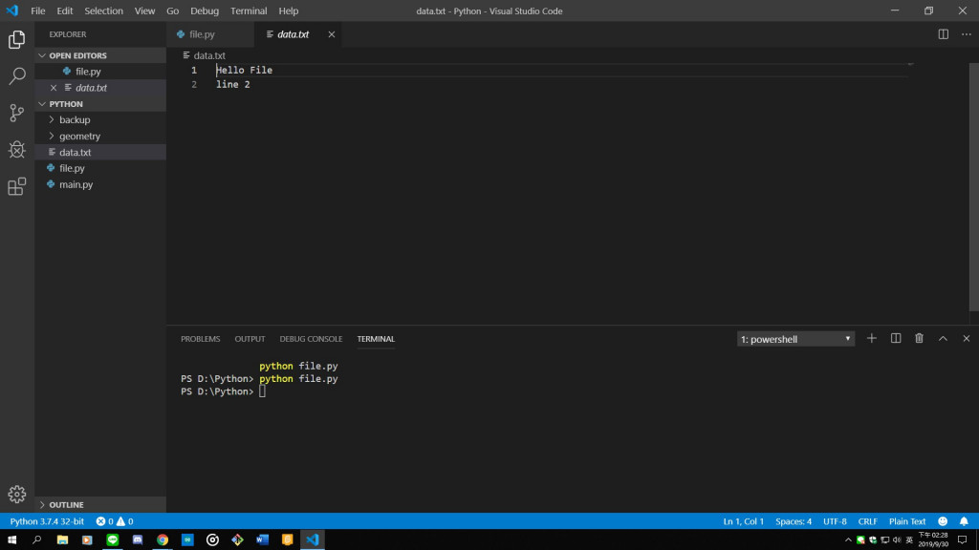979x550 pixels.
Task: Open the editor More Actions ellipsis
Action: [967, 34]
